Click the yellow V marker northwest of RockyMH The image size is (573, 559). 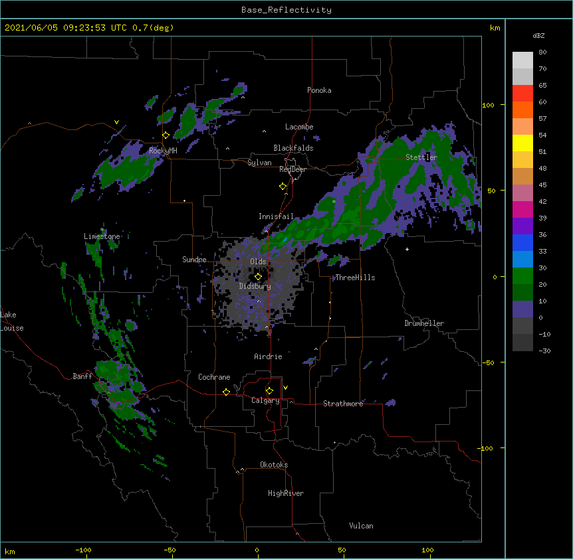click(116, 122)
